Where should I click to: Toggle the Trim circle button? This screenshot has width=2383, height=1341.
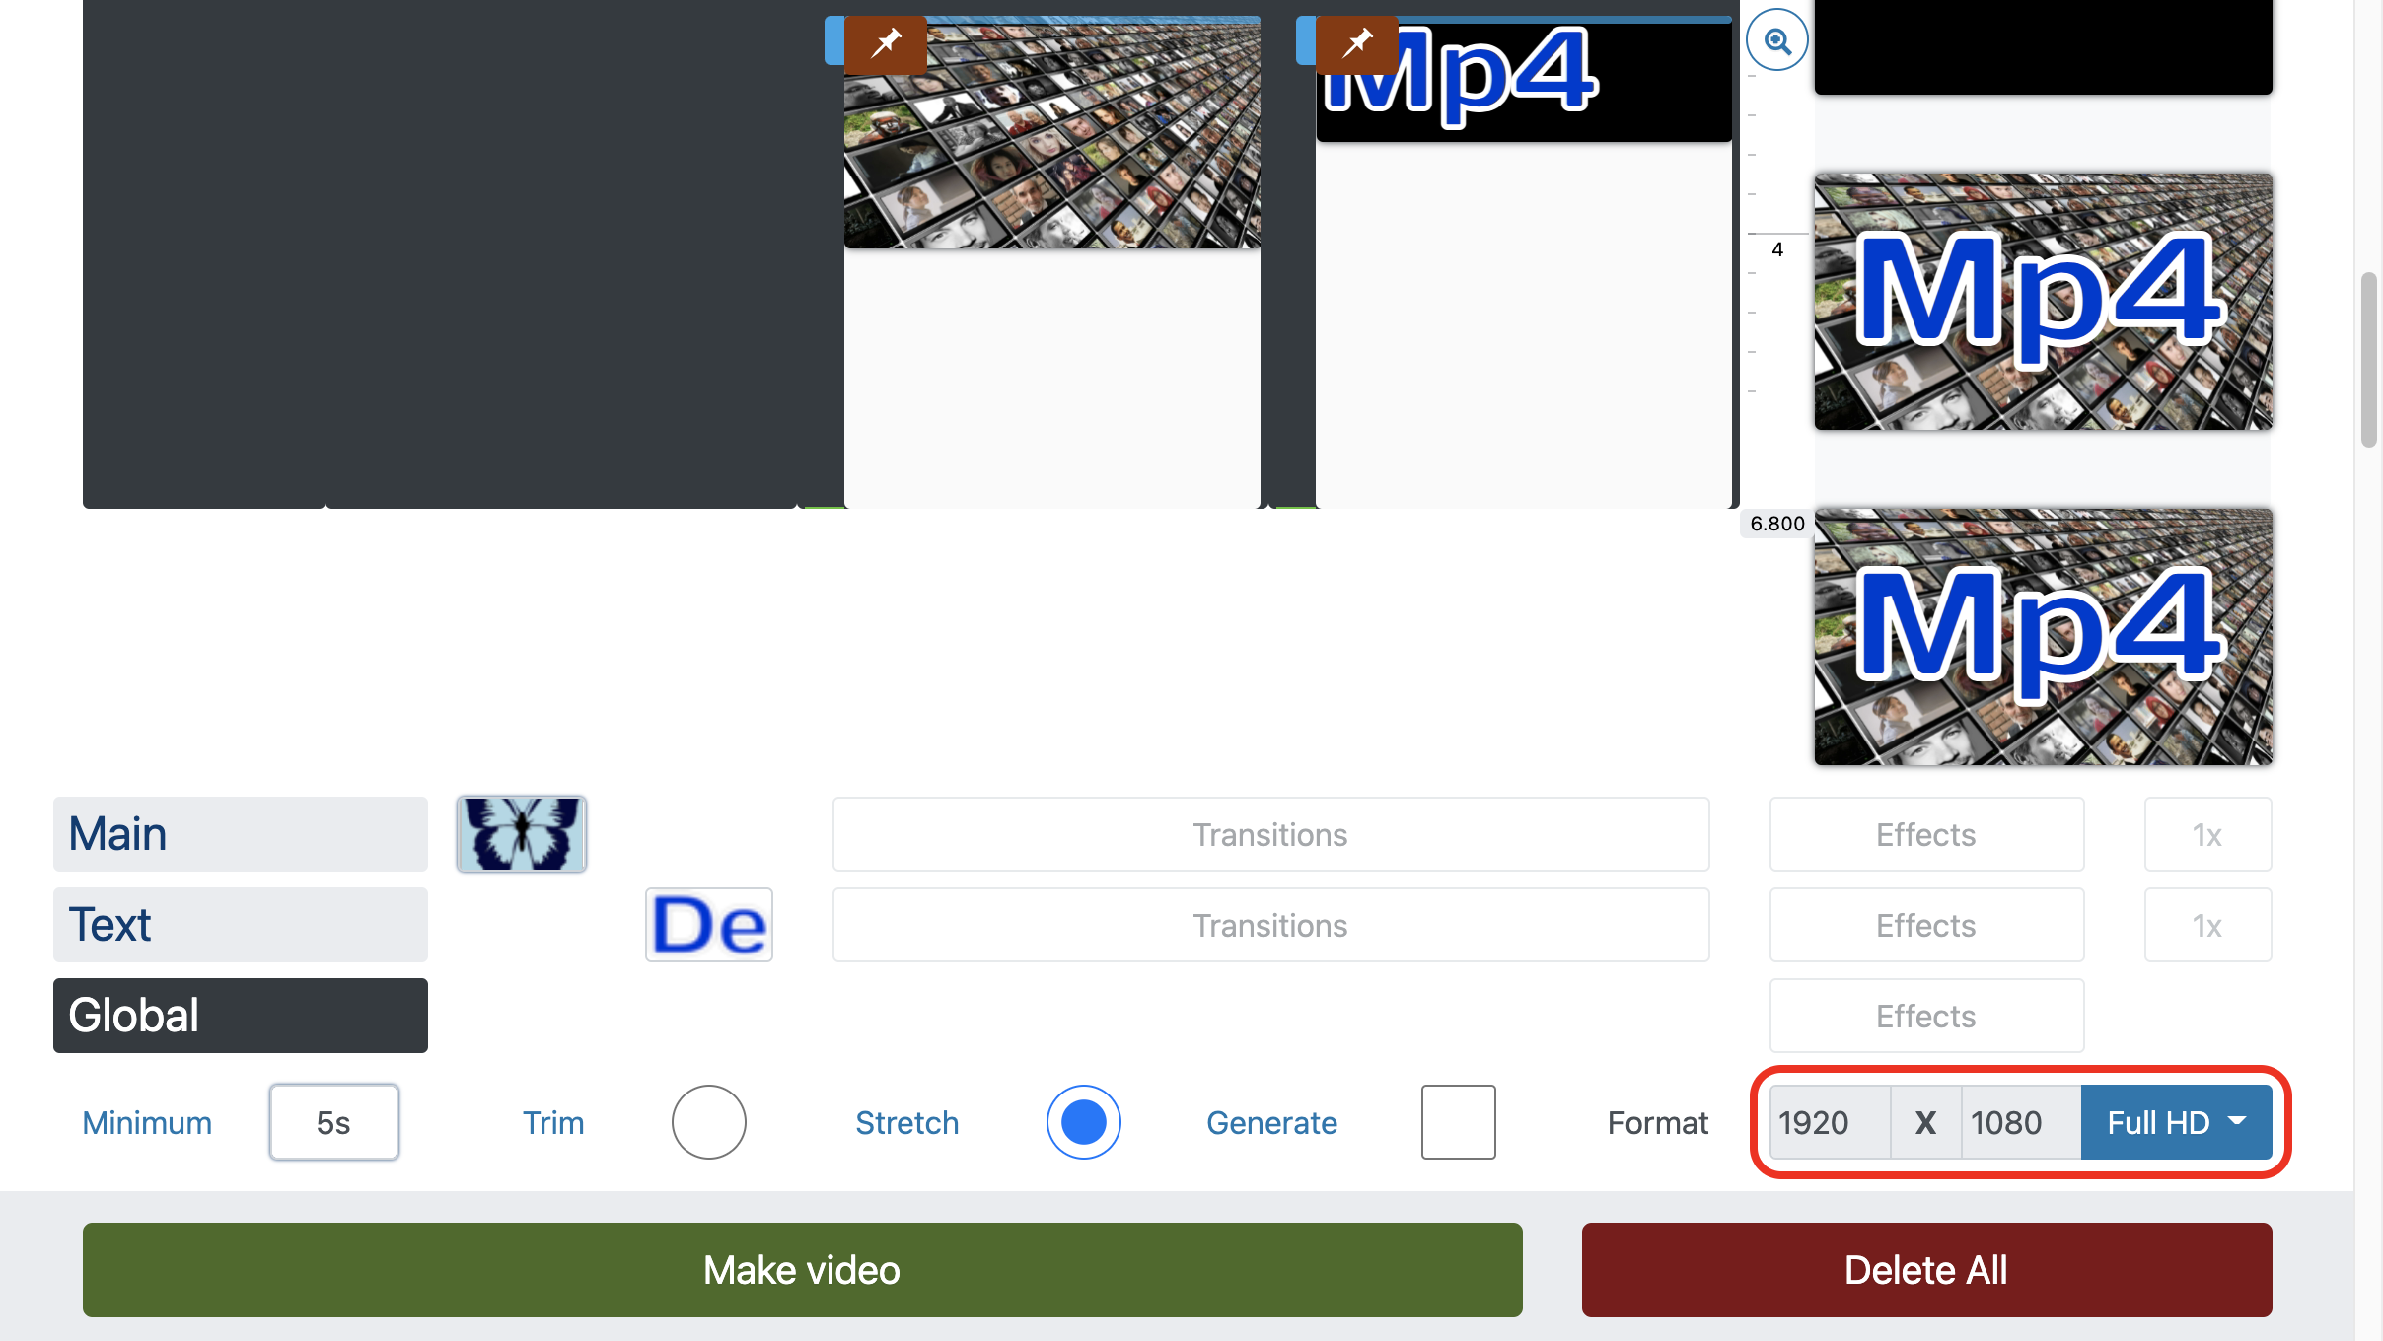tap(708, 1120)
